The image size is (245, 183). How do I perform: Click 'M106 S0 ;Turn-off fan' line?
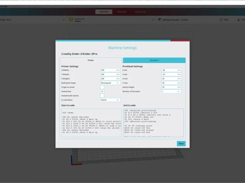[x=137, y=128]
